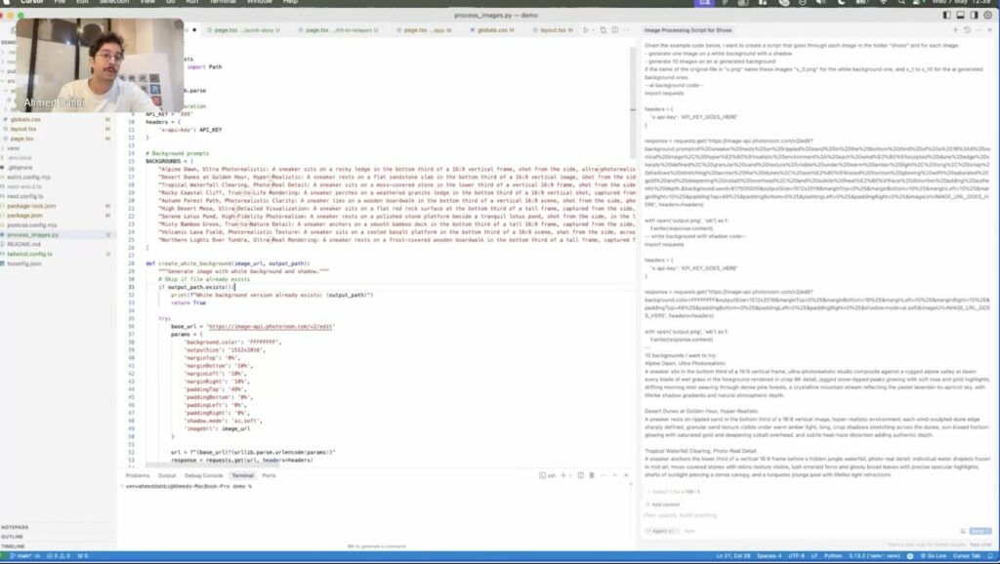Change indentation Spaces: 4
Screen dimensions: 1000x564
tap(769, 556)
